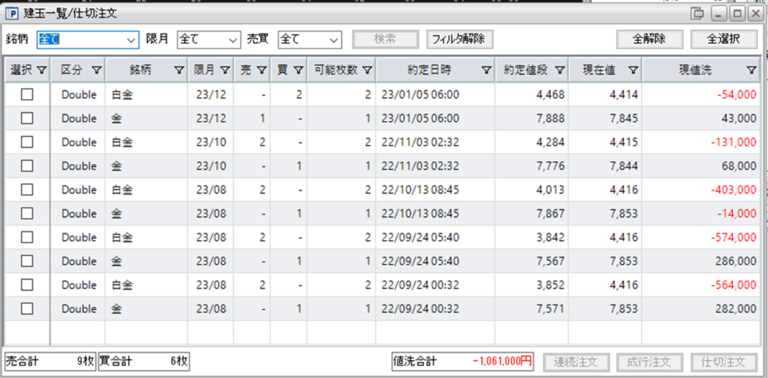This screenshot has height=378, width=768.
Task: Click the 全解除 button
Action: pyautogui.click(x=649, y=40)
